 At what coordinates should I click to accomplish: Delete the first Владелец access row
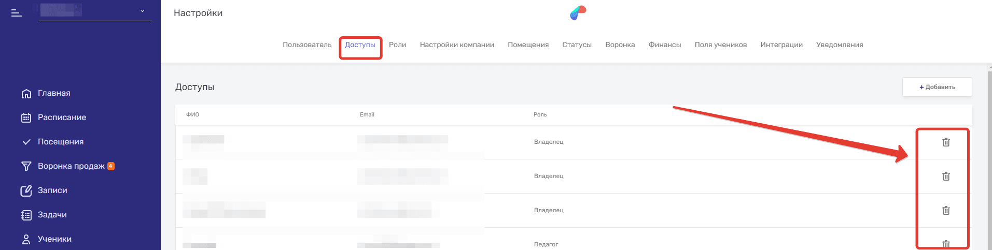[x=946, y=142]
